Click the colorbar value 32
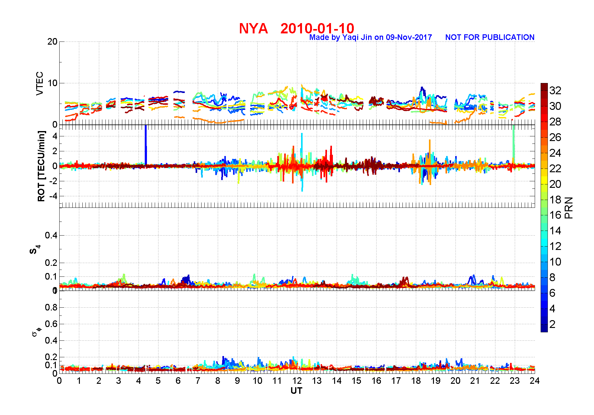The image size is (594, 415). tap(555, 90)
